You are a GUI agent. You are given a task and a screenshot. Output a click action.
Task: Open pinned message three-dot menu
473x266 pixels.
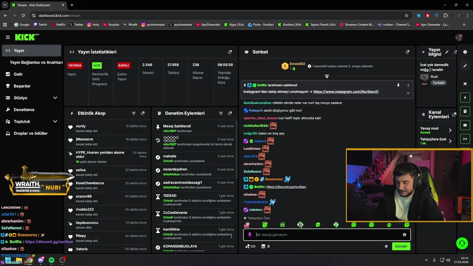[x=408, y=85]
